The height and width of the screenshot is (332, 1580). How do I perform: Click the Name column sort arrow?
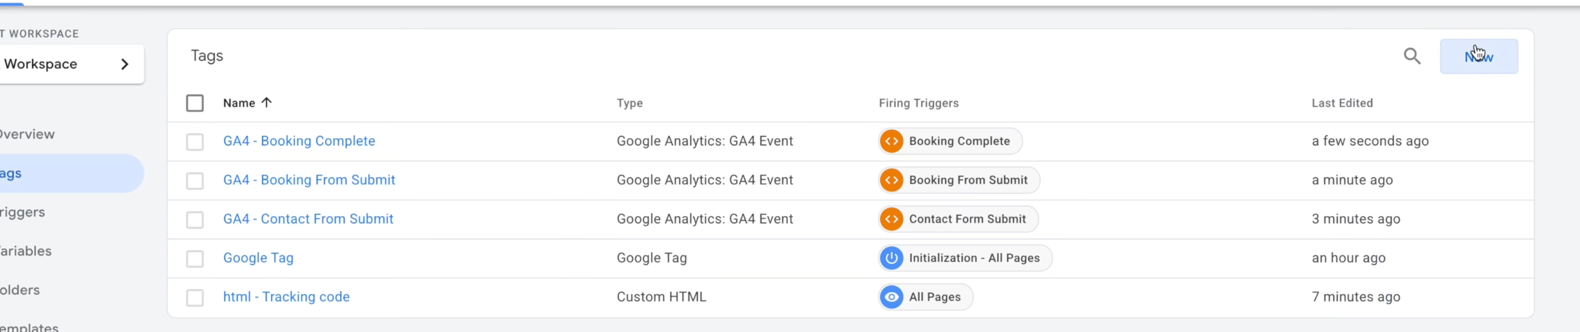click(266, 103)
